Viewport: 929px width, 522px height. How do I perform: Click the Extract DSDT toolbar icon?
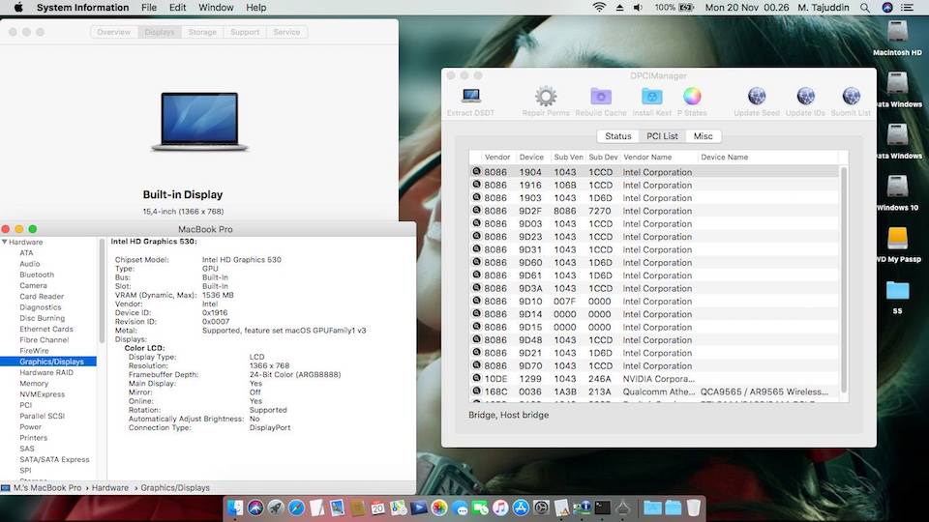click(471, 97)
